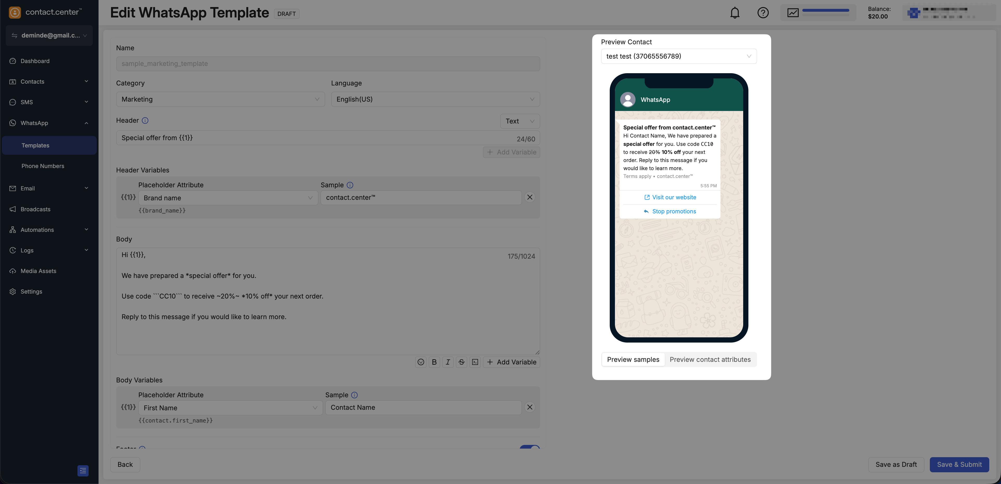Switch to Preview contact attributes tab
This screenshot has width=1001, height=484.
710,359
